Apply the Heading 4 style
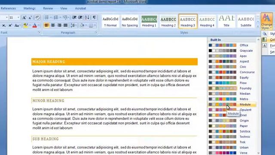Image resolution: width=275 pixels, height=155 pixels. click(x=207, y=22)
